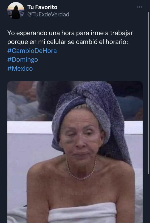Click the word trabajar in the tweet
Image resolution: width=150 pixels, height=223 pixels.
click(121, 33)
